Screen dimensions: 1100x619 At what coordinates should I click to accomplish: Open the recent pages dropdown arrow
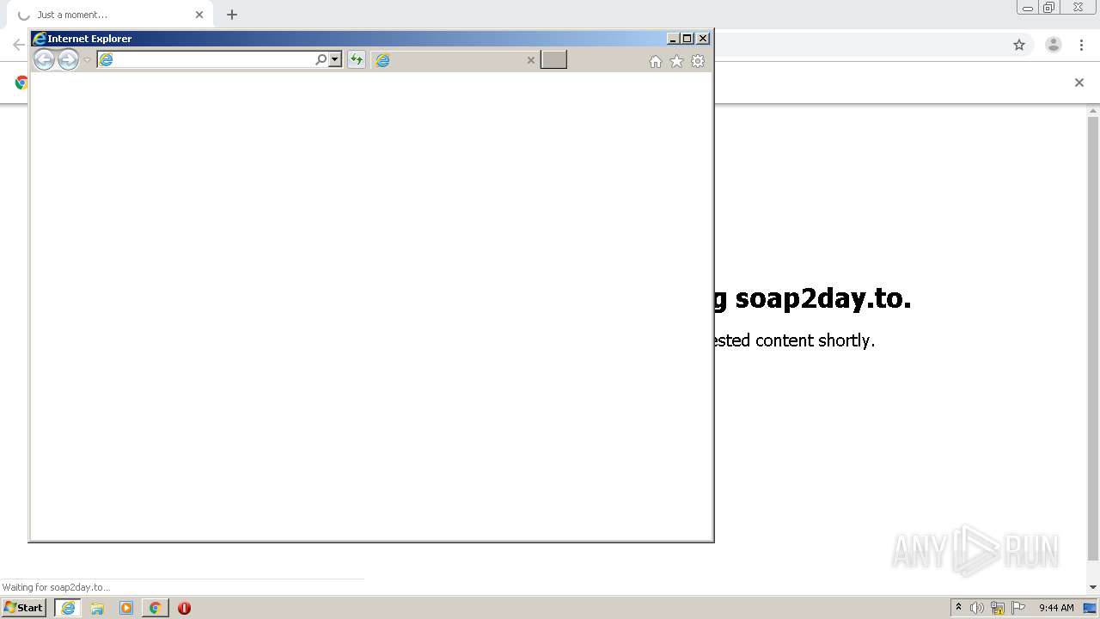pyautogui.click(x=87, y=60)
